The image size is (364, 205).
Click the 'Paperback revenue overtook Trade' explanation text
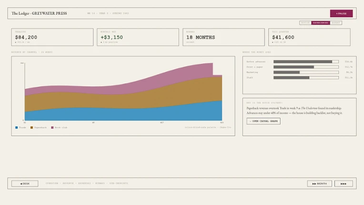coord(294,111)
